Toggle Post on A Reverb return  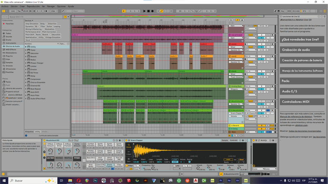click(x=272, y=126)
